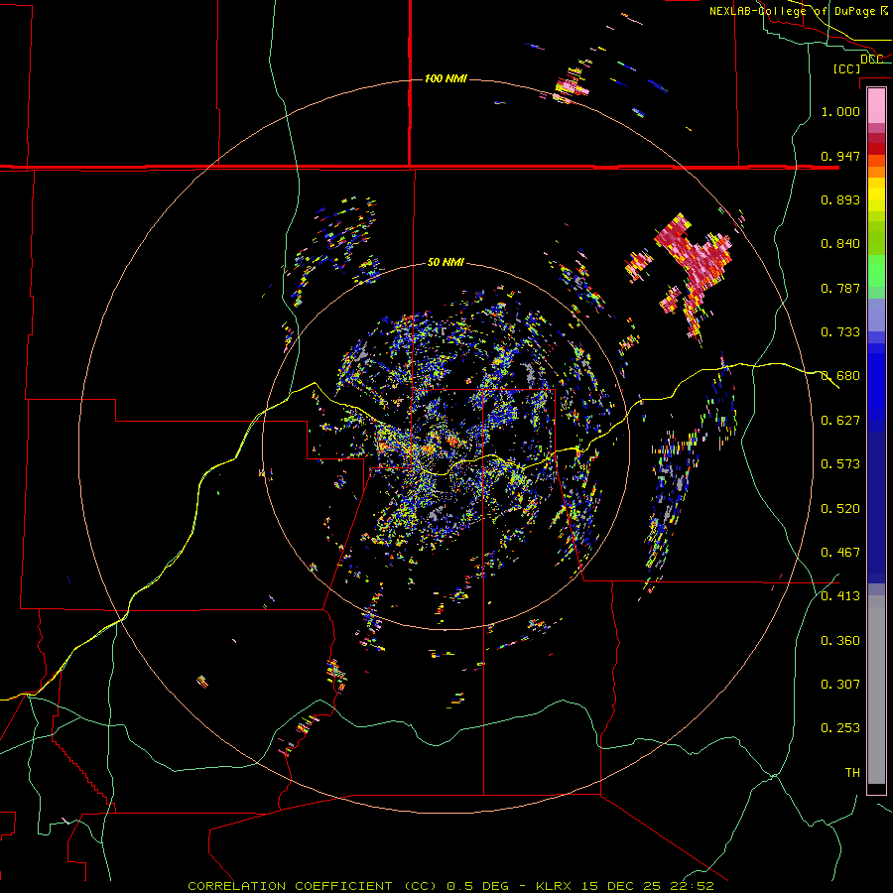Click the 100 NMI range ring label
The height and width of the screenshot is (893, 893).
pyautogui.click(x=446, y=78)
